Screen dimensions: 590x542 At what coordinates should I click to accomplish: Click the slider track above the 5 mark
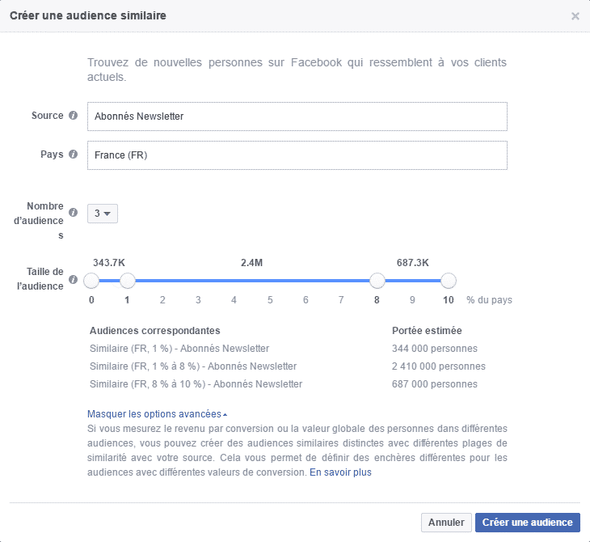tap(270, 281)
